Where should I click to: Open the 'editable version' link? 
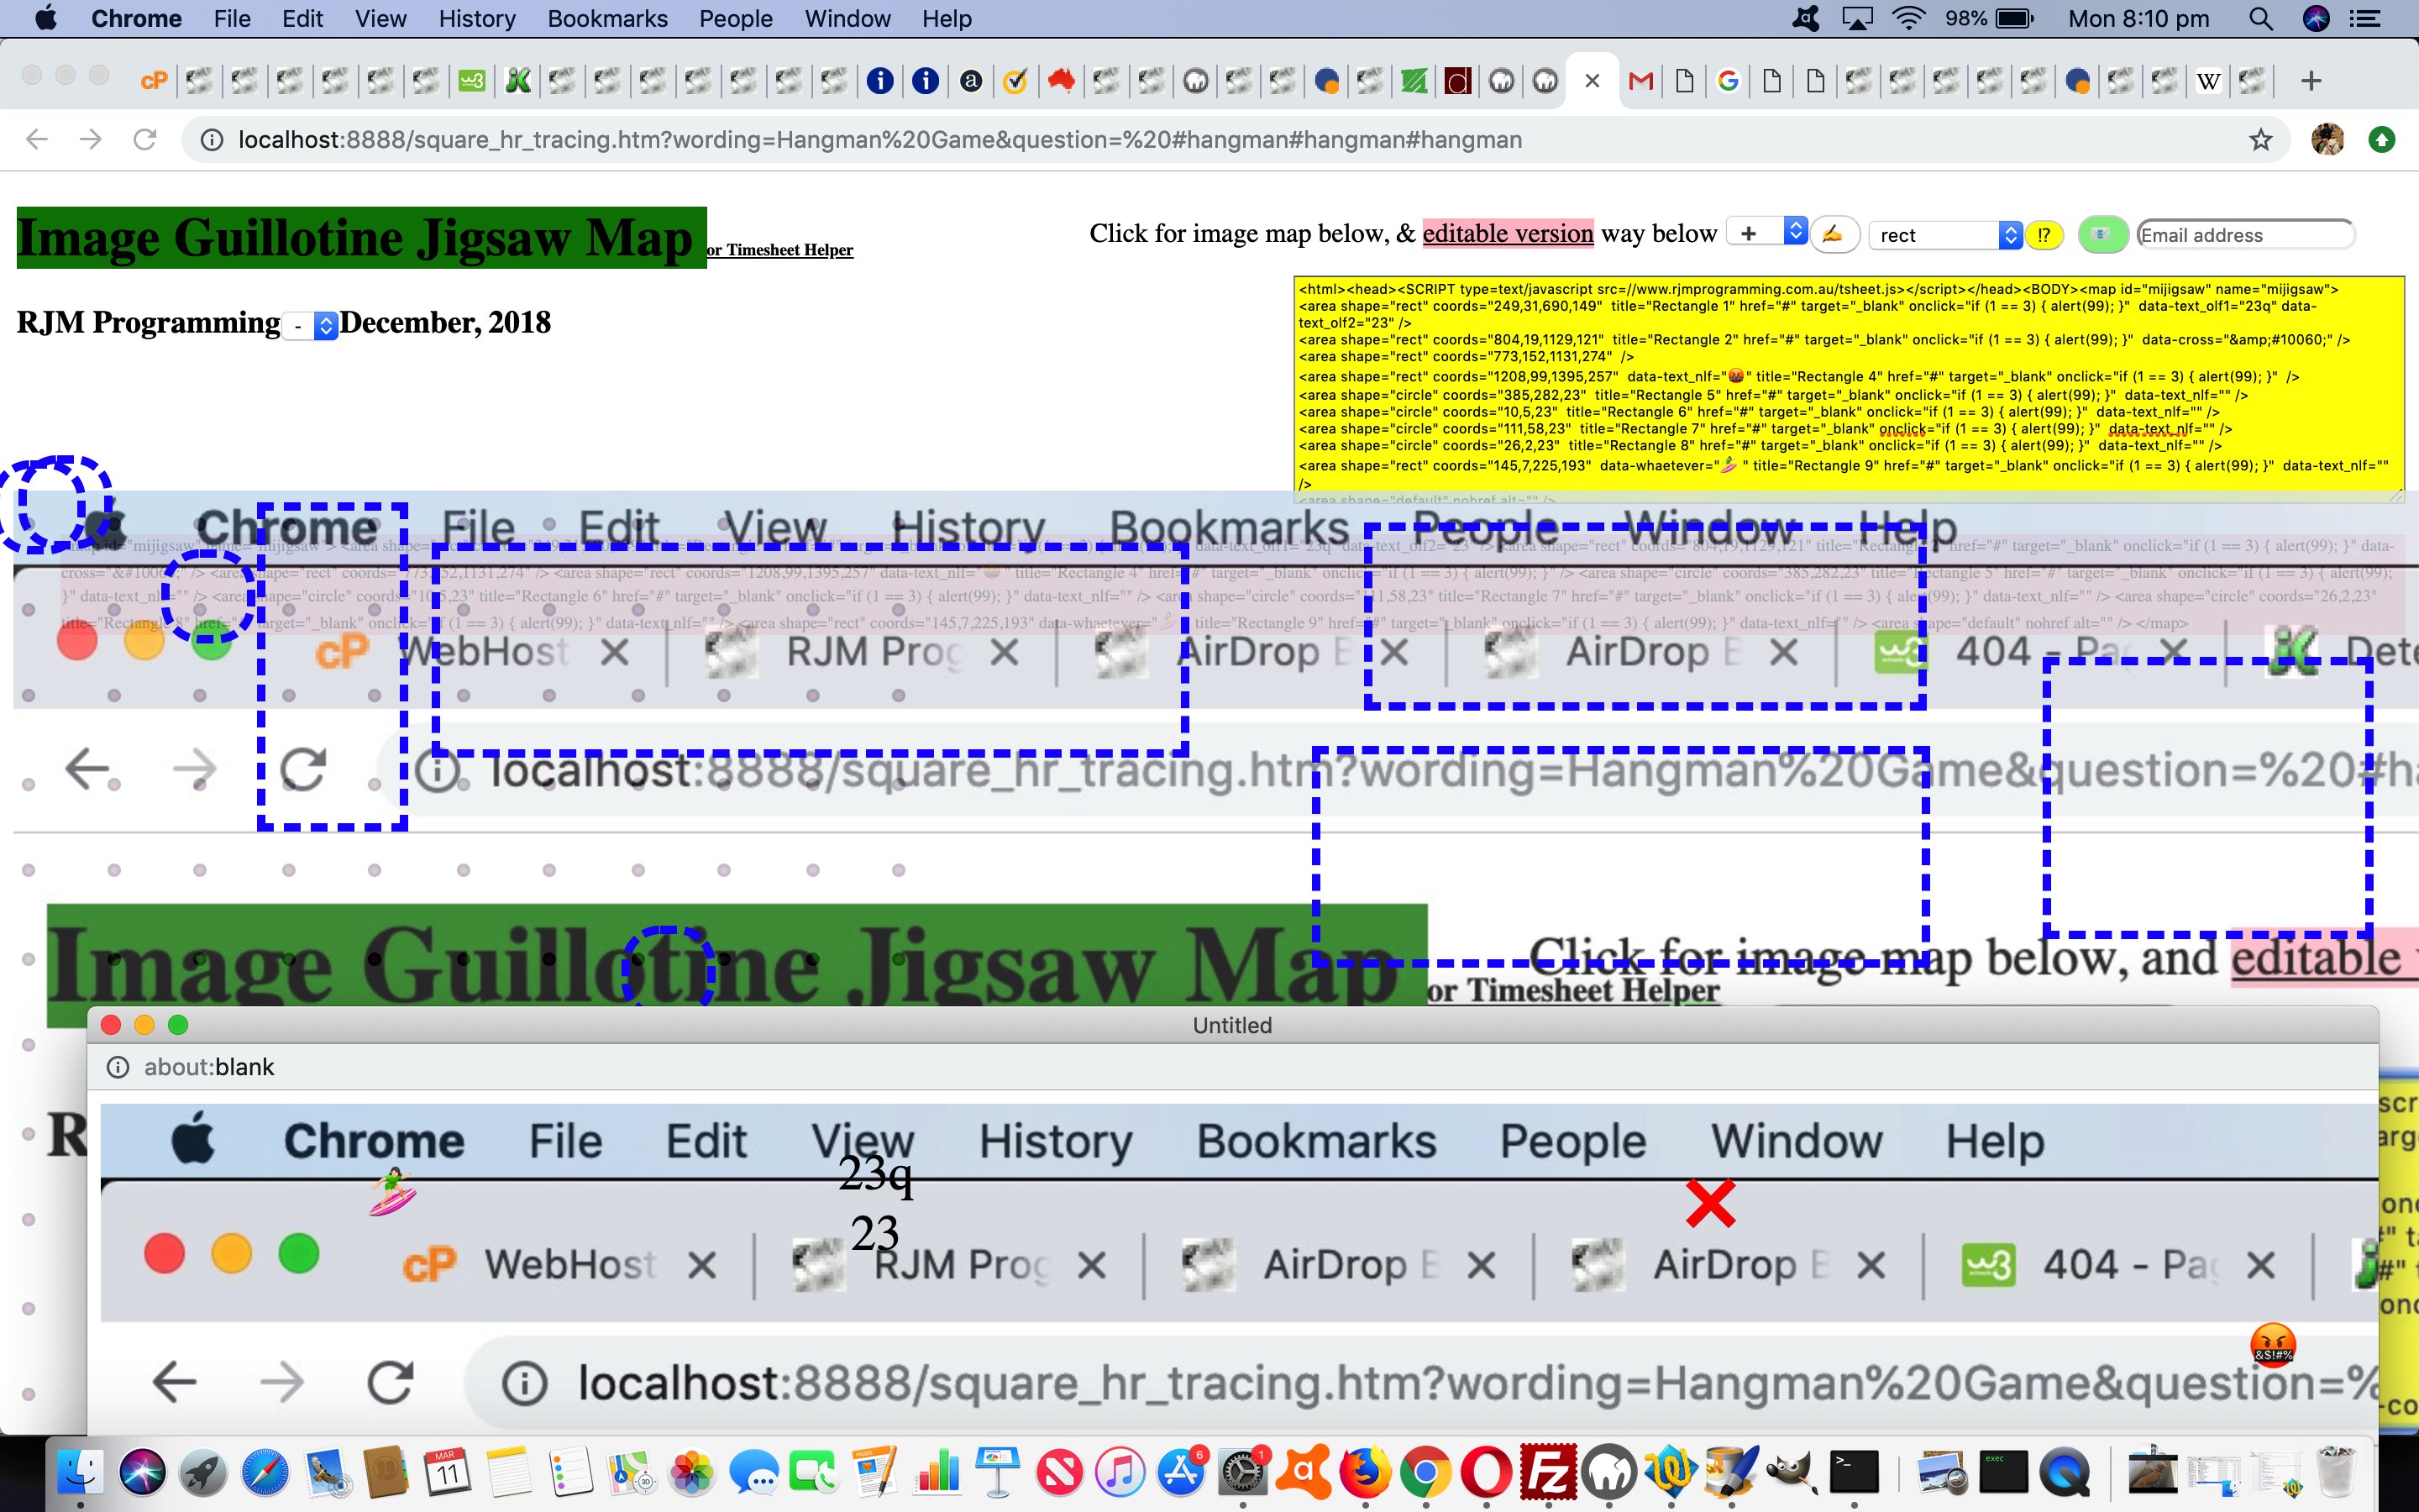pos(1508,233)
